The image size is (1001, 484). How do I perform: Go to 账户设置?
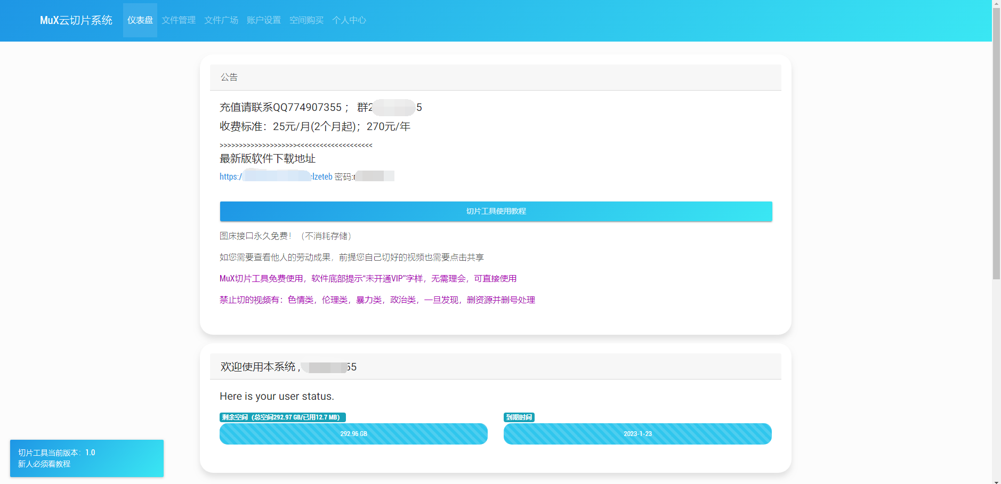[264, 20]
